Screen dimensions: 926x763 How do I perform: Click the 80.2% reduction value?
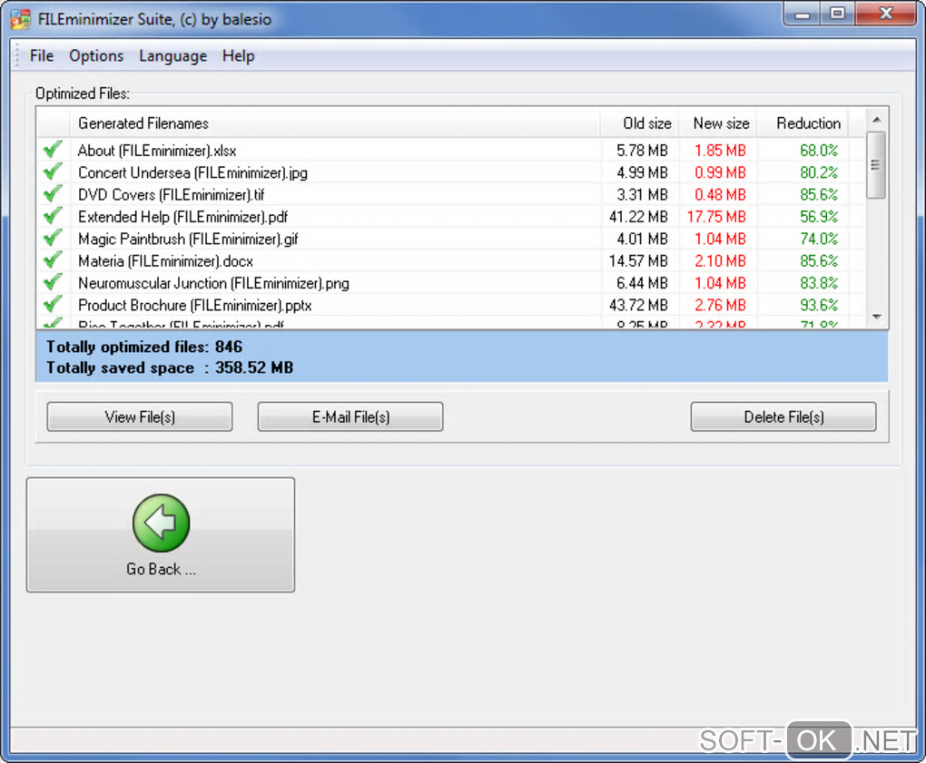(819, 173)
